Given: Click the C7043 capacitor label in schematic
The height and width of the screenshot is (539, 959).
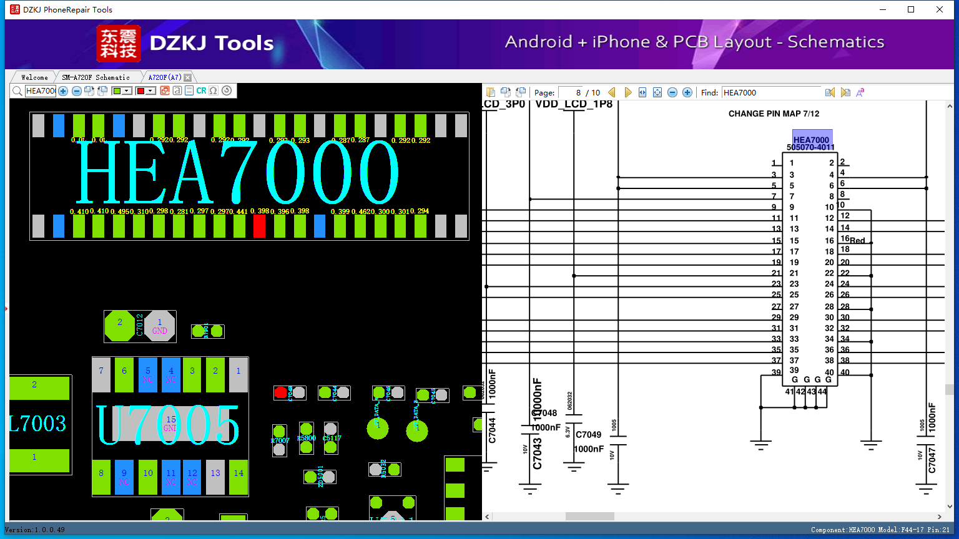Looking at the screenshot, I should click(x=538, y=454).
